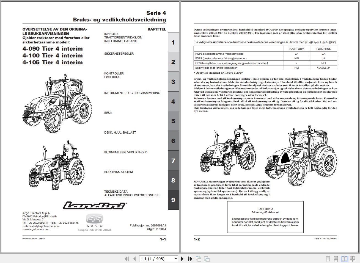Select chapter 9 tab on index

[x=173, y=200]
